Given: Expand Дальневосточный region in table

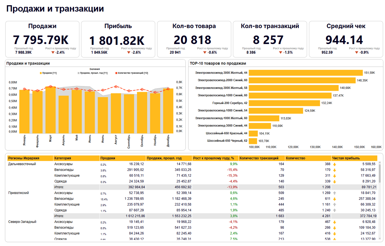Looking at the screenshot, I should pyautogui.click(x=22, y=164).
